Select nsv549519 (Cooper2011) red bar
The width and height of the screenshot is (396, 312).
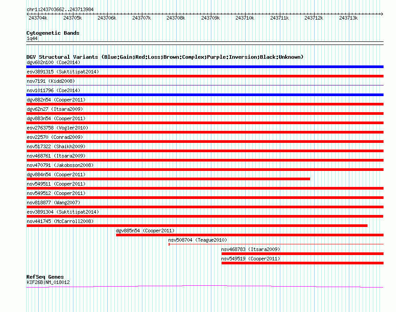pyautogui.click(x=303, y=263)
